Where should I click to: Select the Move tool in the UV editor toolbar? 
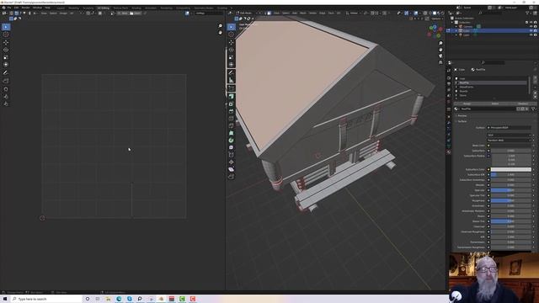(6, 42)
